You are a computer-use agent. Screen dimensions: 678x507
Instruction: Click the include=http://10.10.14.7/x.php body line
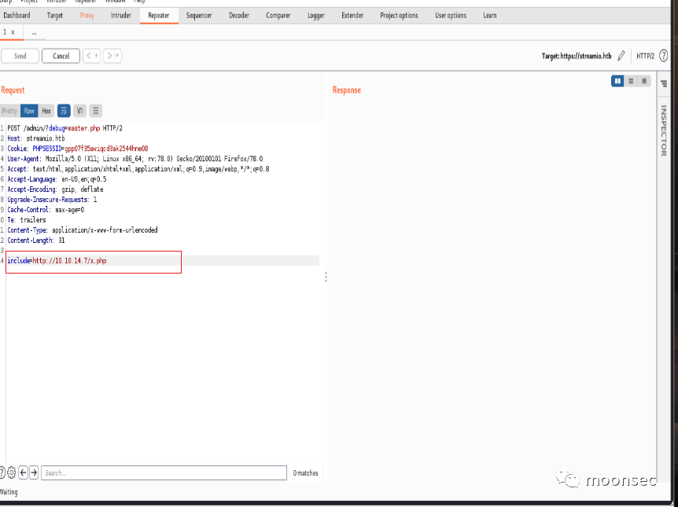click(57, 261)
